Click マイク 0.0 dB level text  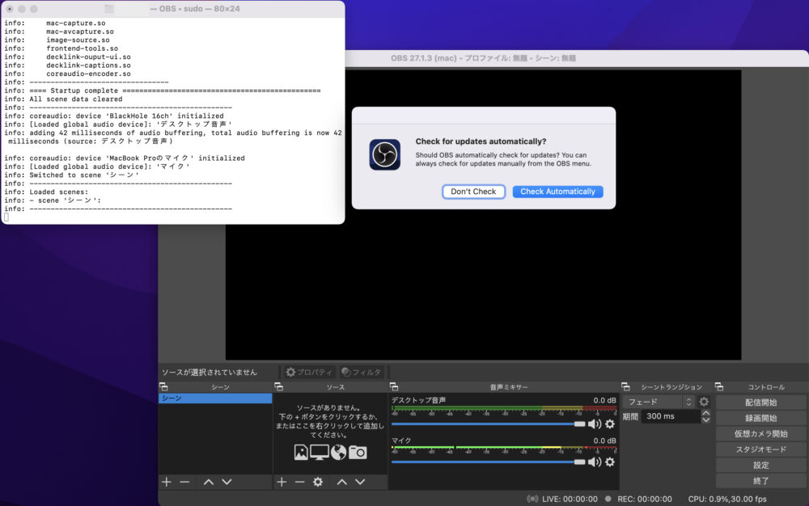click(x=604, y=441)
